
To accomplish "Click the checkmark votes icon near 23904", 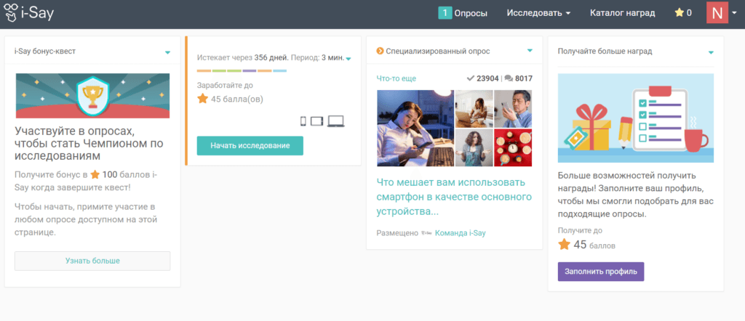I will pyautogui.click(x=471, y=78).
